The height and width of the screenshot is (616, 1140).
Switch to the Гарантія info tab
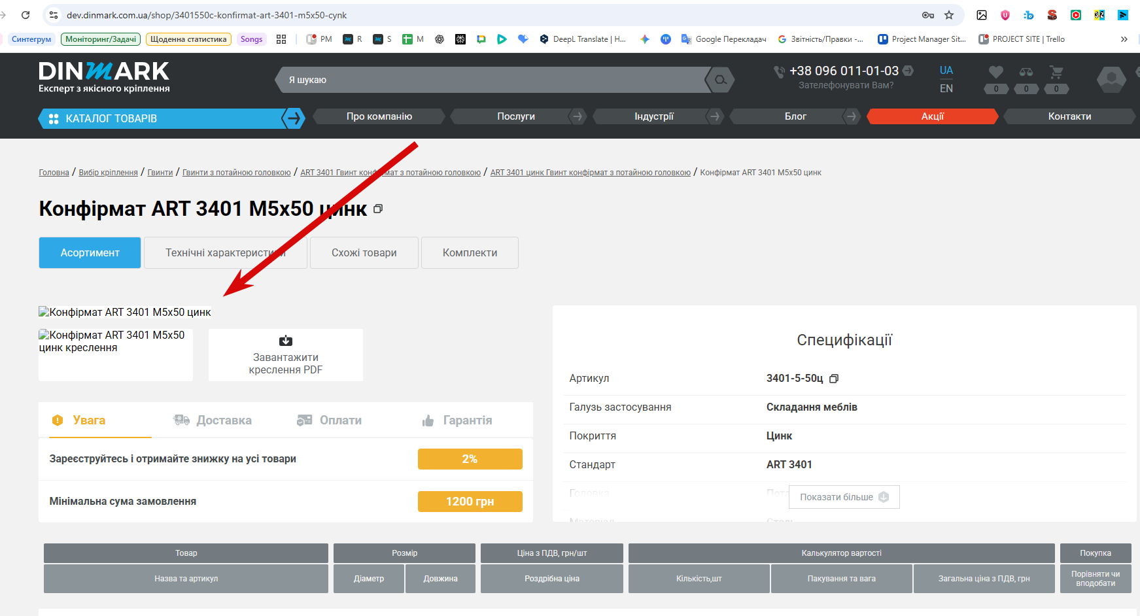pos(457,420)
